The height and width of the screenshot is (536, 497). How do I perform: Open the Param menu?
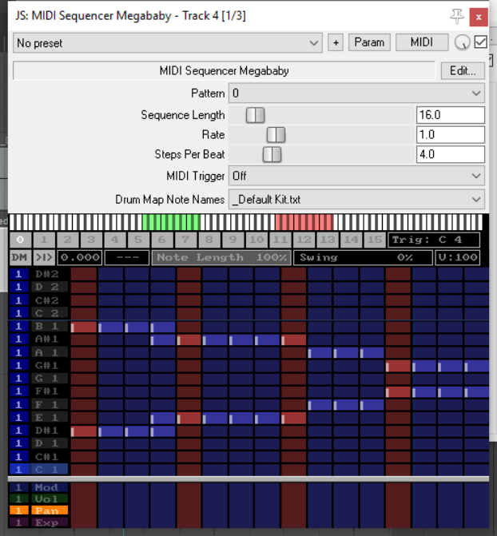pyautogui.click(x=369, y=42)
